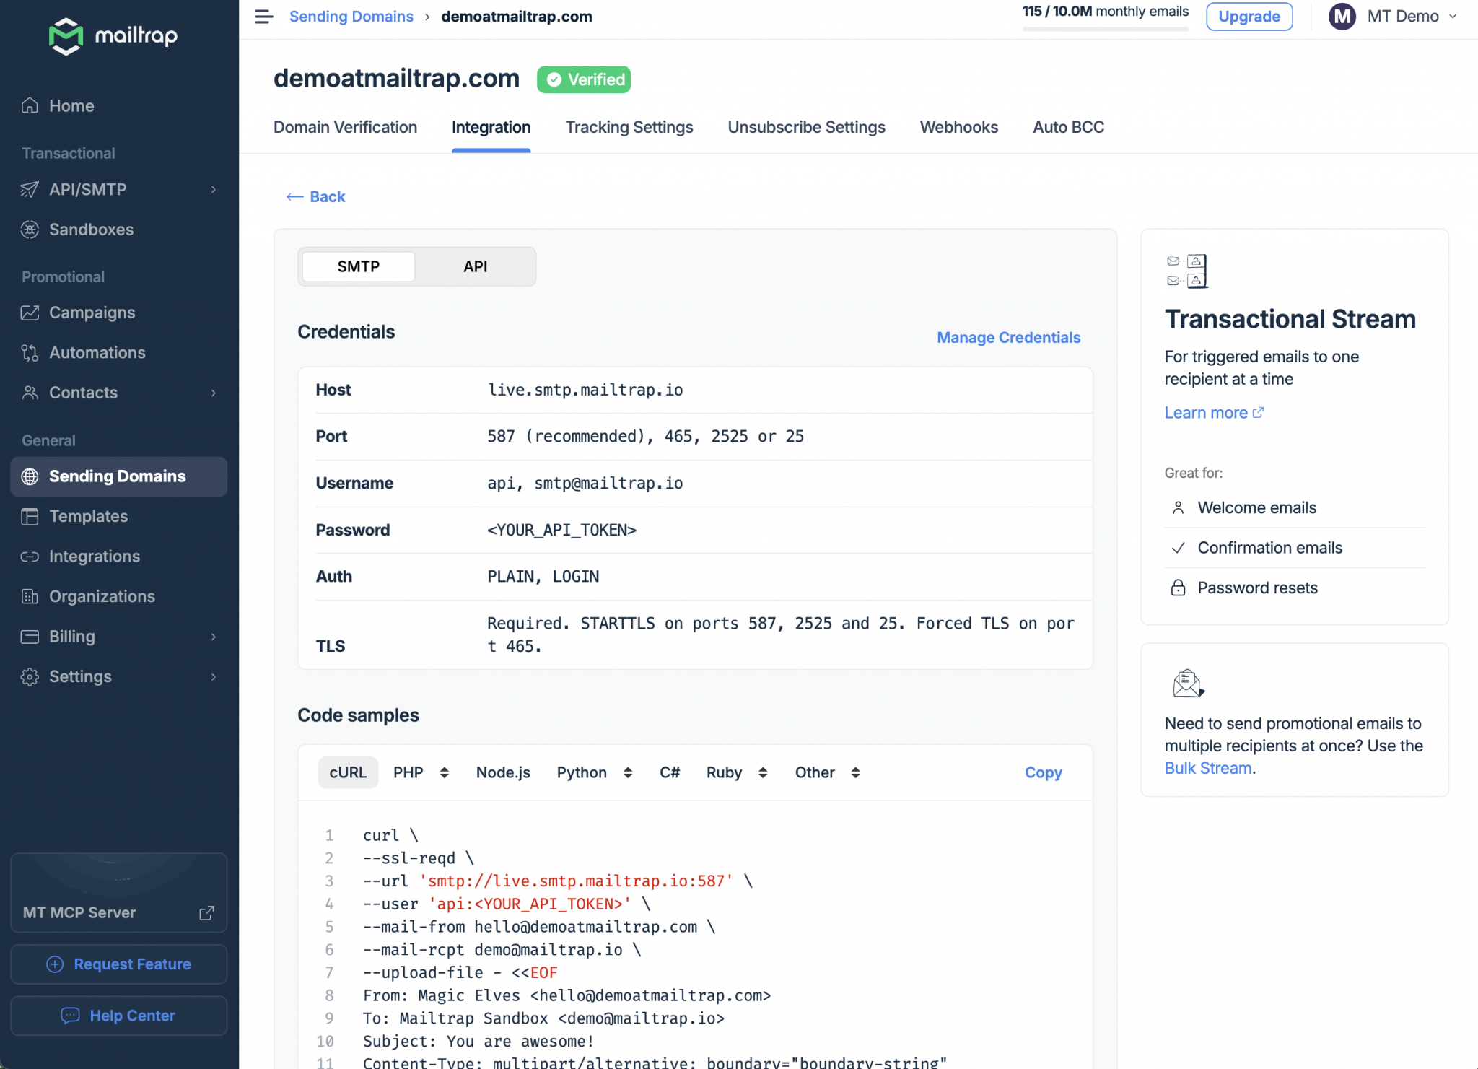Open Campaigns from the sidebar

92,313
